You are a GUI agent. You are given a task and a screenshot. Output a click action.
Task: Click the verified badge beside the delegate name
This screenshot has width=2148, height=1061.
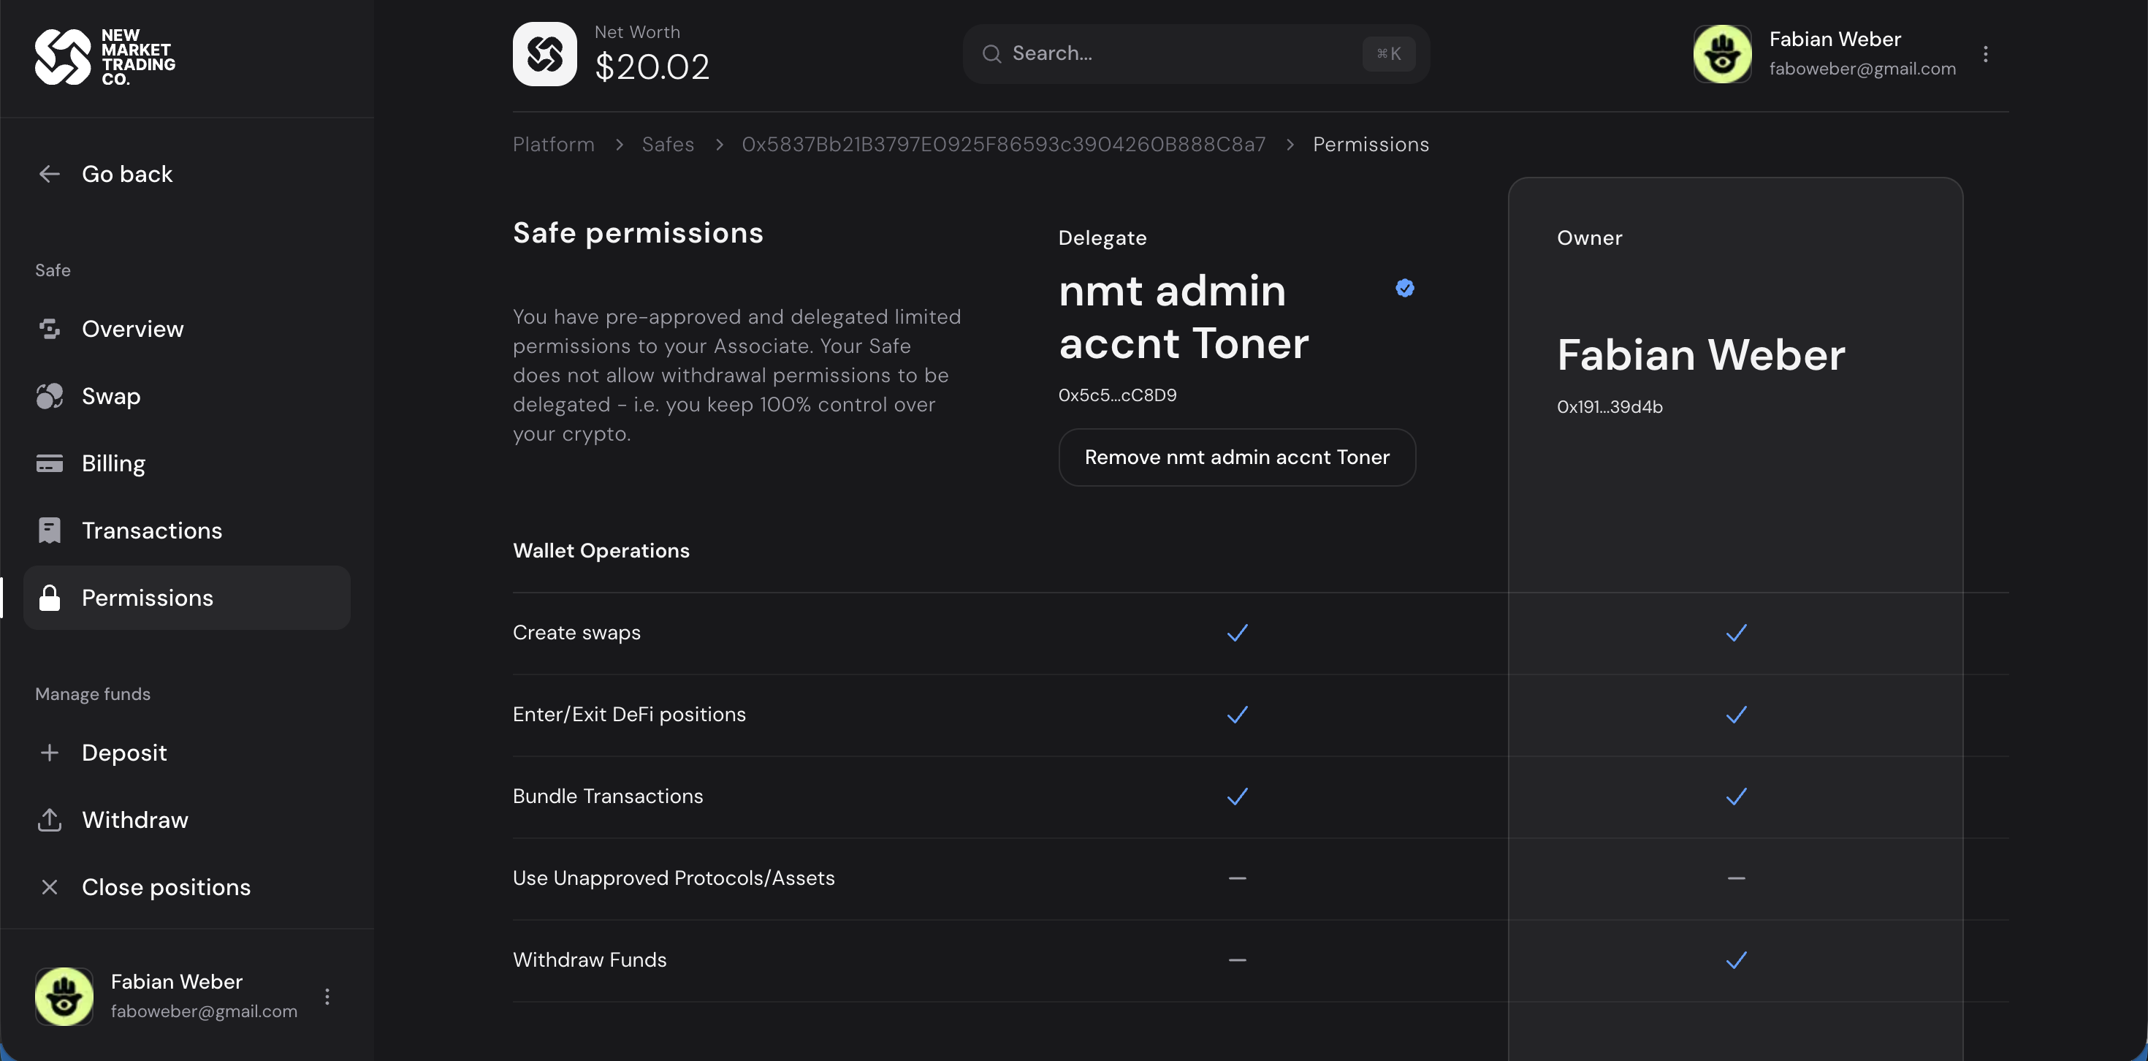pos(1406,288)
